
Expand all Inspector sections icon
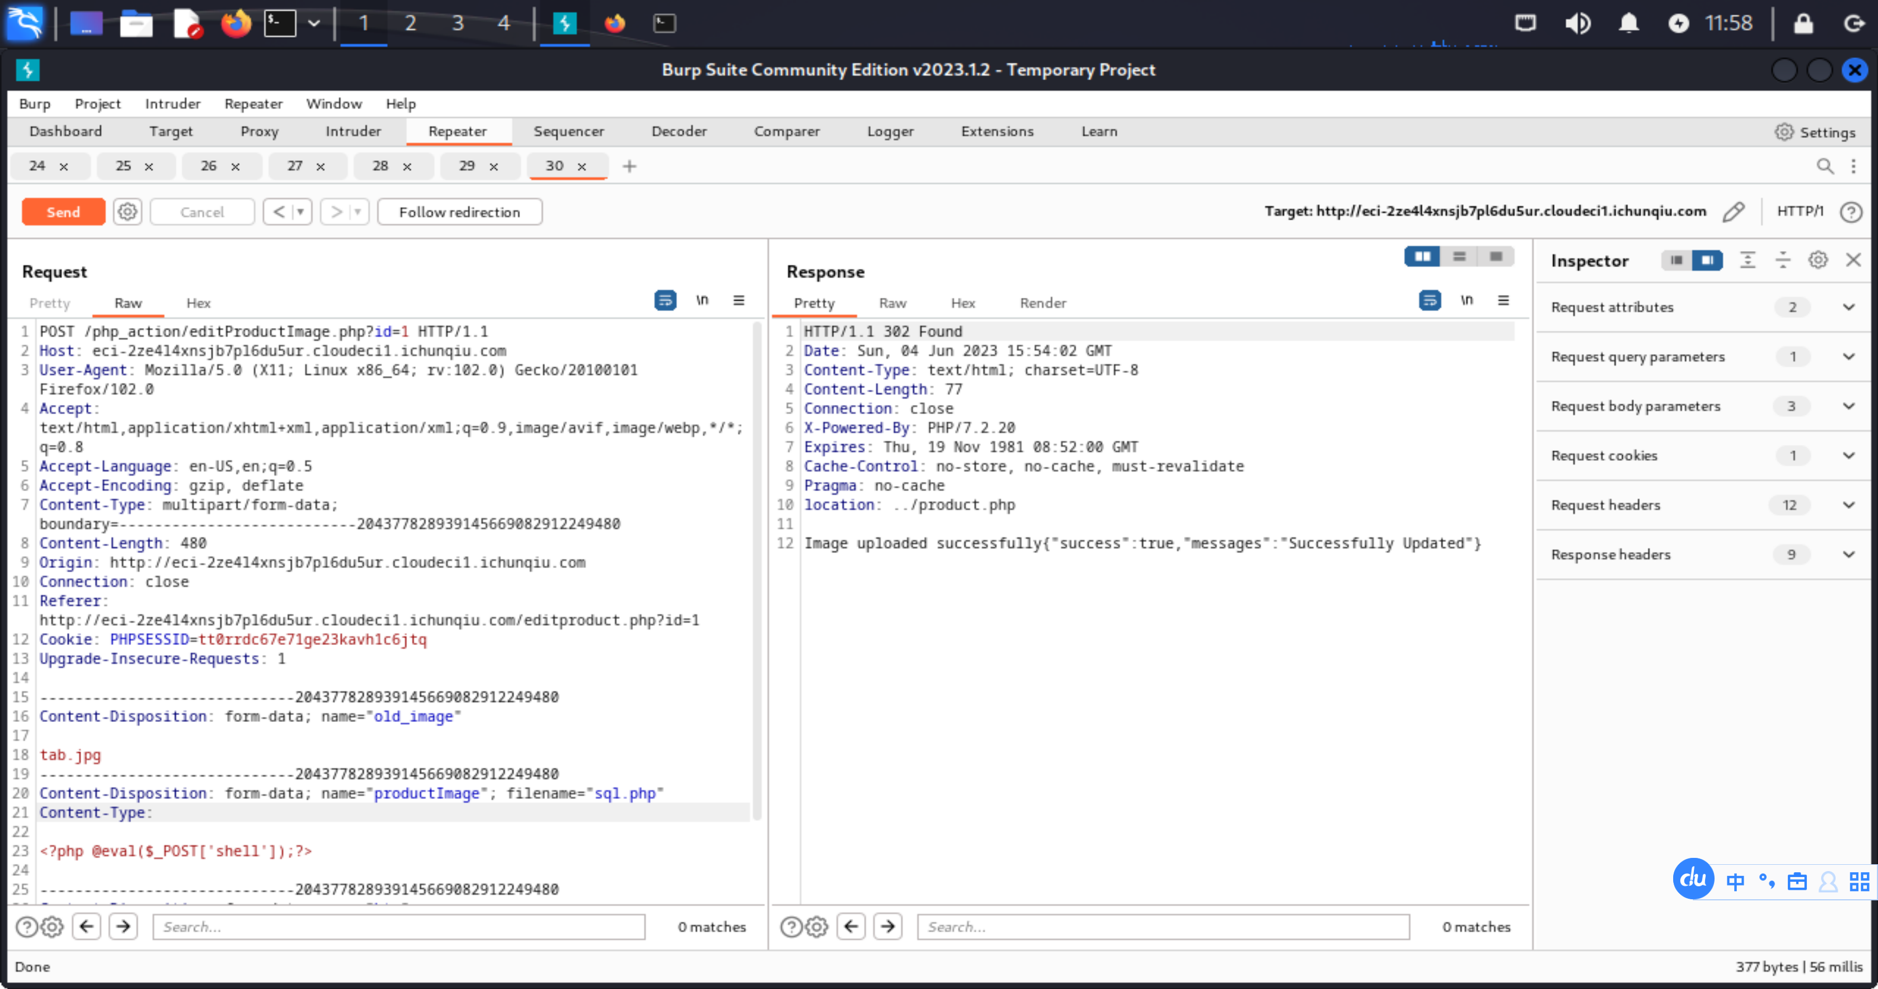pyautogui.click(x=1747, y=260)
